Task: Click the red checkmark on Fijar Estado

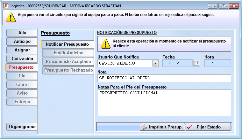Action: click(x=190, y=127)
